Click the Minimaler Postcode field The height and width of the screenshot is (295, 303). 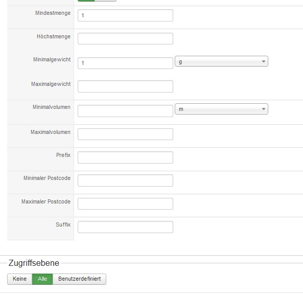pos(125,180)
